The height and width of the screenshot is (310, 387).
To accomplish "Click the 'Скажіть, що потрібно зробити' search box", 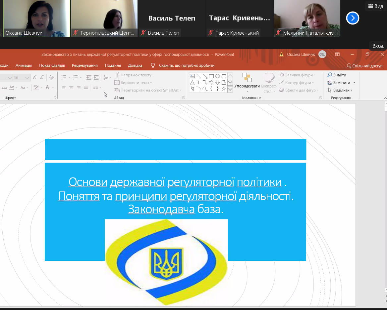I will [183, 65].
